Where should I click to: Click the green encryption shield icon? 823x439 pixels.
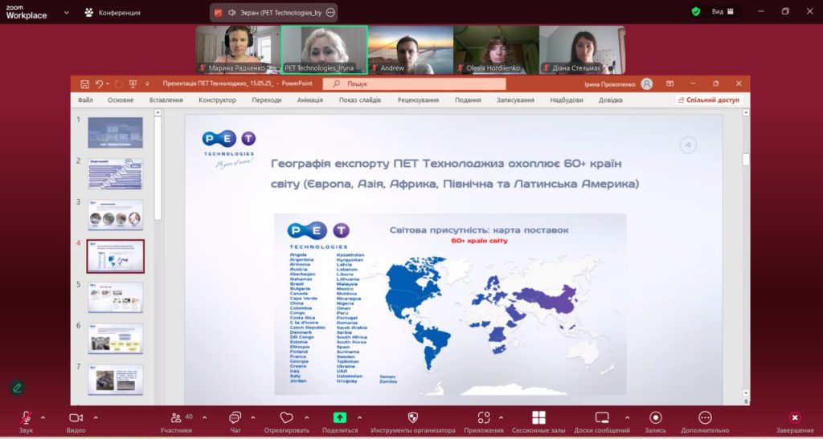pyautogui.click(x=696, y=11)
